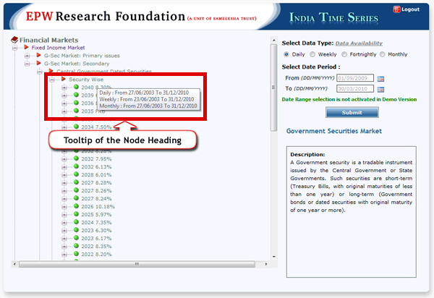Click red arrow icon beside Fixed Income Market
The width and height of the screenshot is (434, 298).
(27, 48)
